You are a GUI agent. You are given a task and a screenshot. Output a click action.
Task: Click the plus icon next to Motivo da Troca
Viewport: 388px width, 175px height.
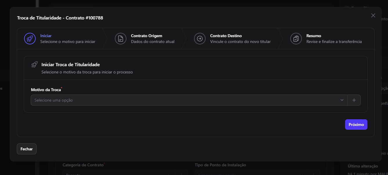(354, 100)
